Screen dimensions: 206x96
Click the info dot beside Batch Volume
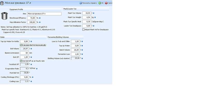pyautogui.click(x=82, y=50)
